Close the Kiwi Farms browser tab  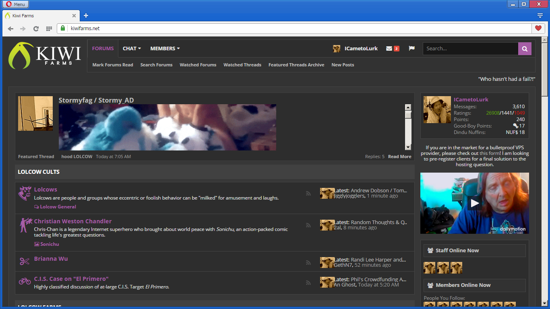74,16
